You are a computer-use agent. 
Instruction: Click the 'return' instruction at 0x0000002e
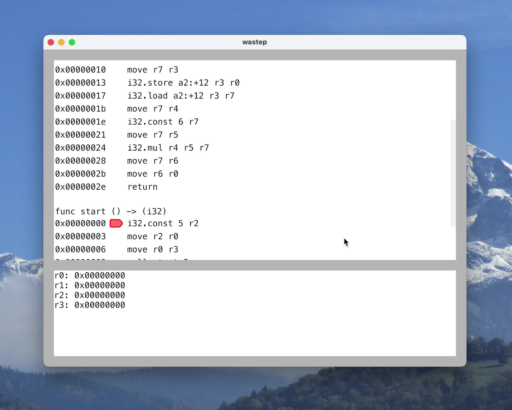coord(142,187)
